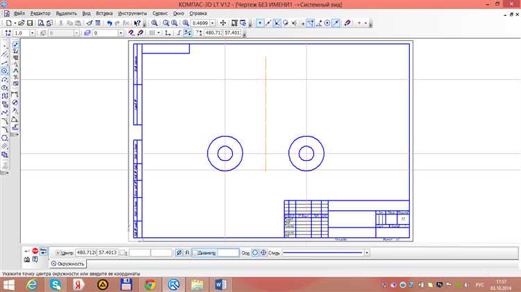Click the center X coordinate field 480.712
The width and height of the screenshot is (521, 292).
(x=86, y=253)
